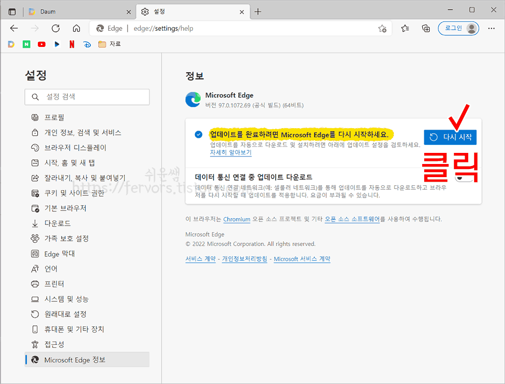Open the YouTube bookmark icon

click(x=41, y=44)
